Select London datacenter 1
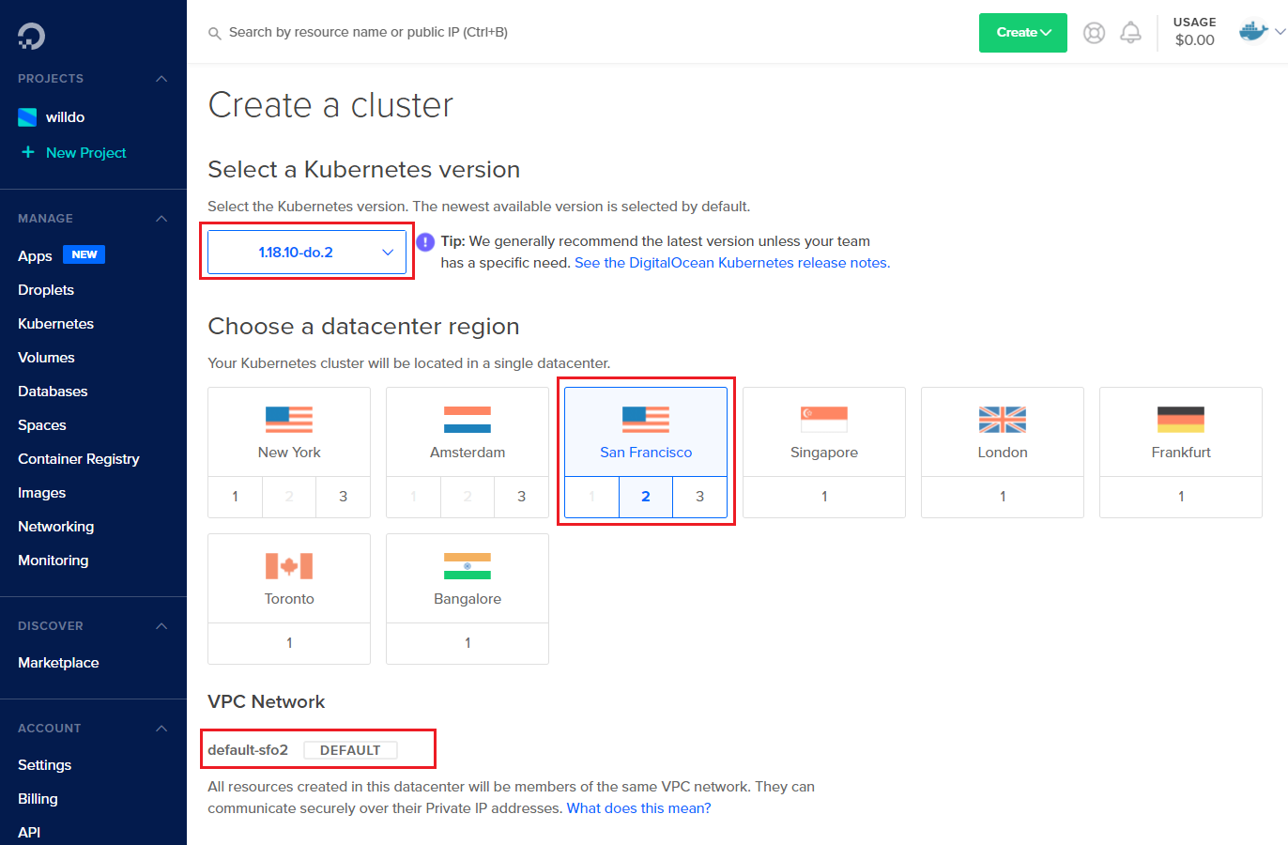Image resolution: width=1288 pixels, height=845 pixels. click(1003, 497)
